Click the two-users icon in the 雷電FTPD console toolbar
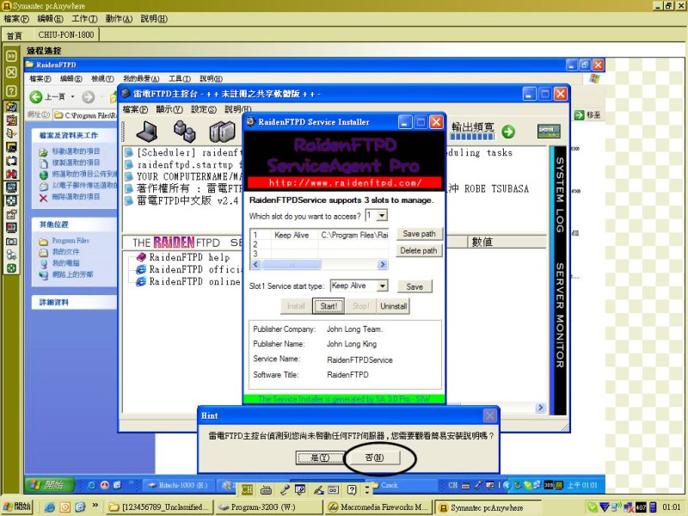This screenshot has width=688, height=516. (185, 131)
